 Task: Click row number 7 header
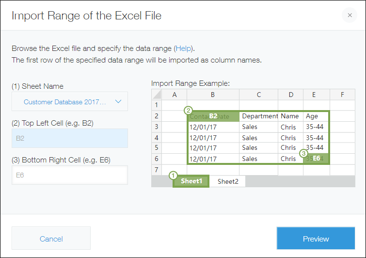(x=156, y=170)
